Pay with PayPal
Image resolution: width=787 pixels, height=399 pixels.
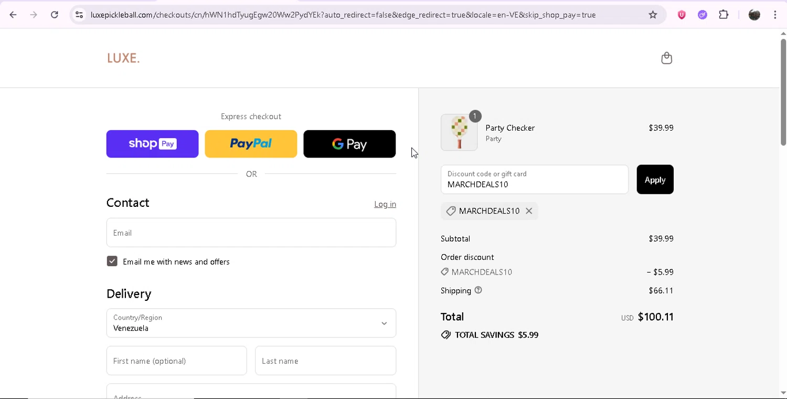(x=251, y=144)
